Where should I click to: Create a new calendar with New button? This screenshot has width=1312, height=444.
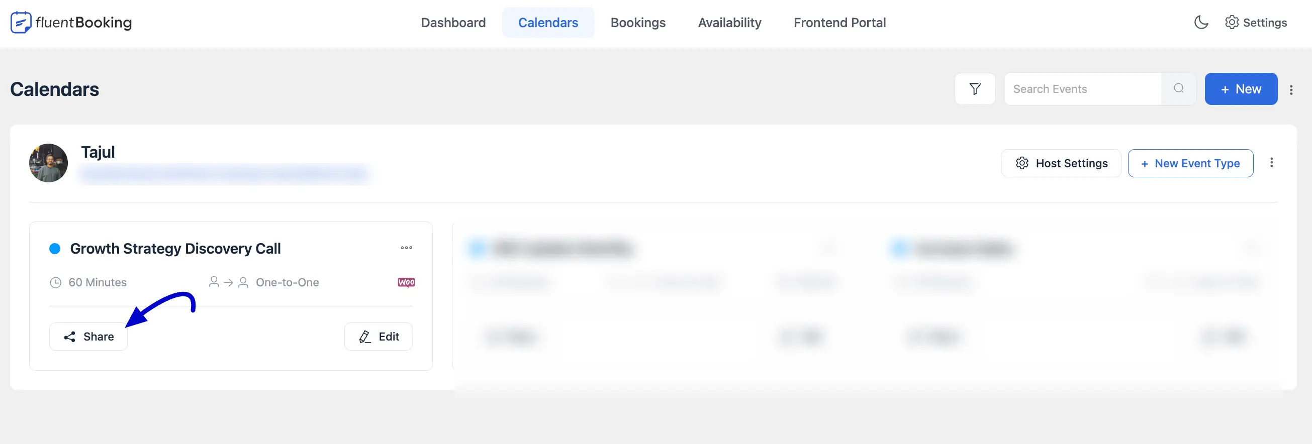pyautogui.click(x=1241, y=89)
